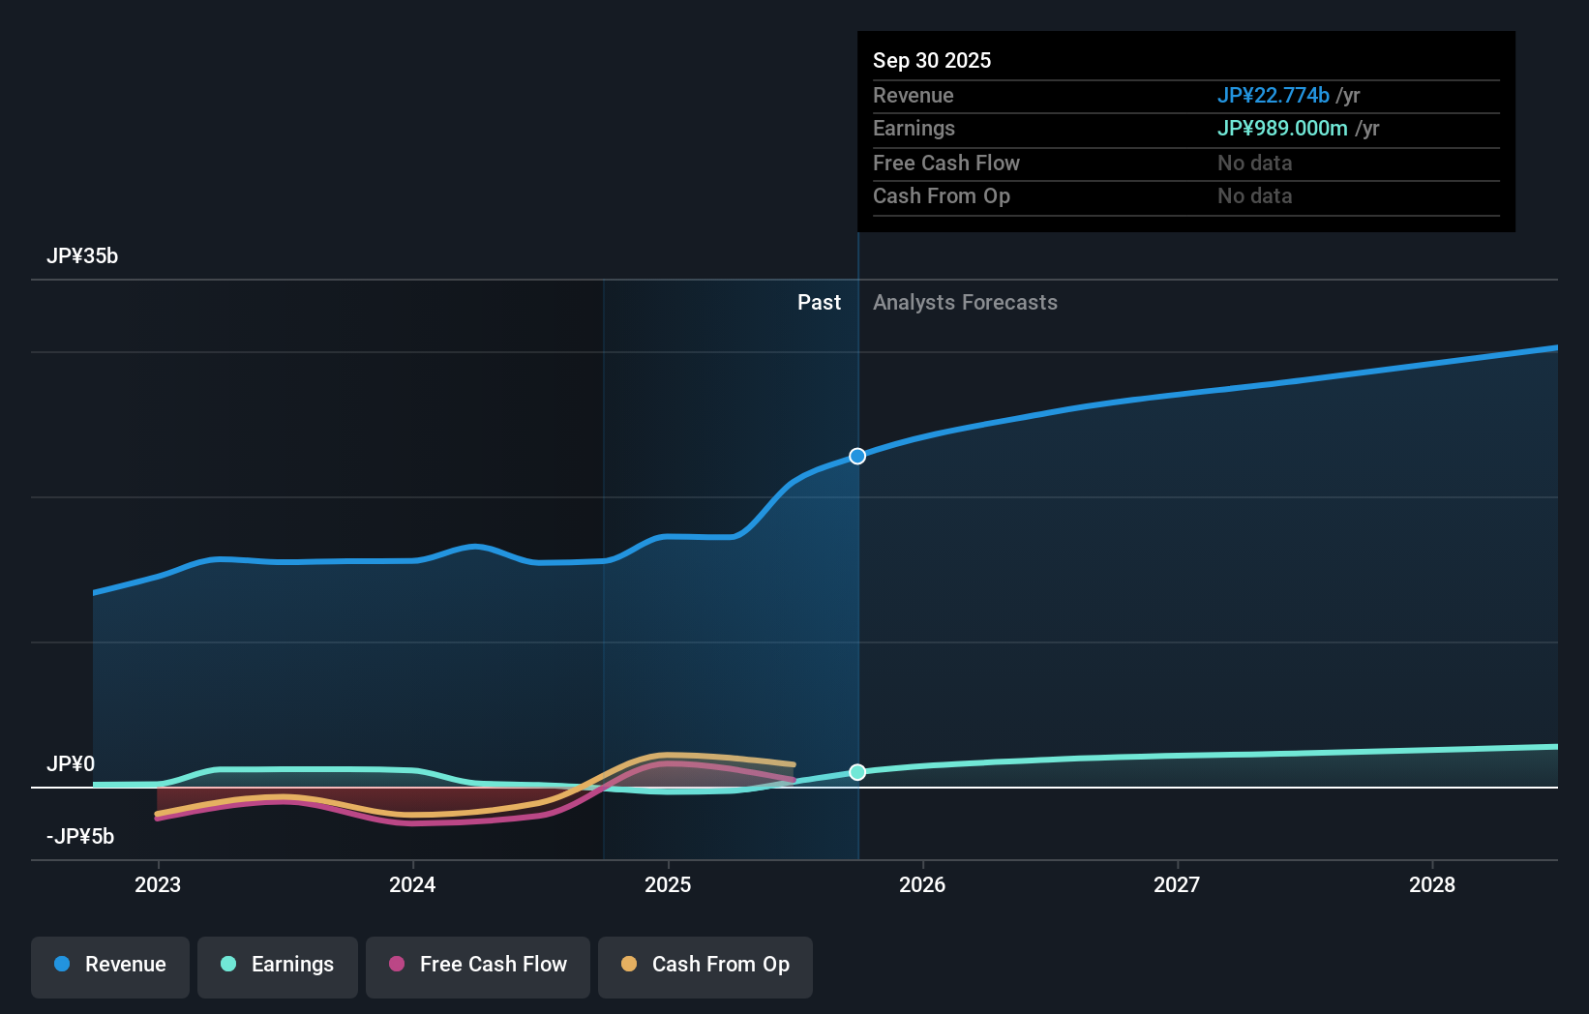The width and height of the screenshot is (1589, 1014).
Task: Click the Earnings data point marker on chart
Action: pyautogui.click(x=856, y=772)
